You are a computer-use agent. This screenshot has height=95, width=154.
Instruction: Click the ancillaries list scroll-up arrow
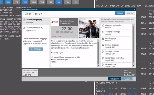pyautogui.click(x=133, y=25)
